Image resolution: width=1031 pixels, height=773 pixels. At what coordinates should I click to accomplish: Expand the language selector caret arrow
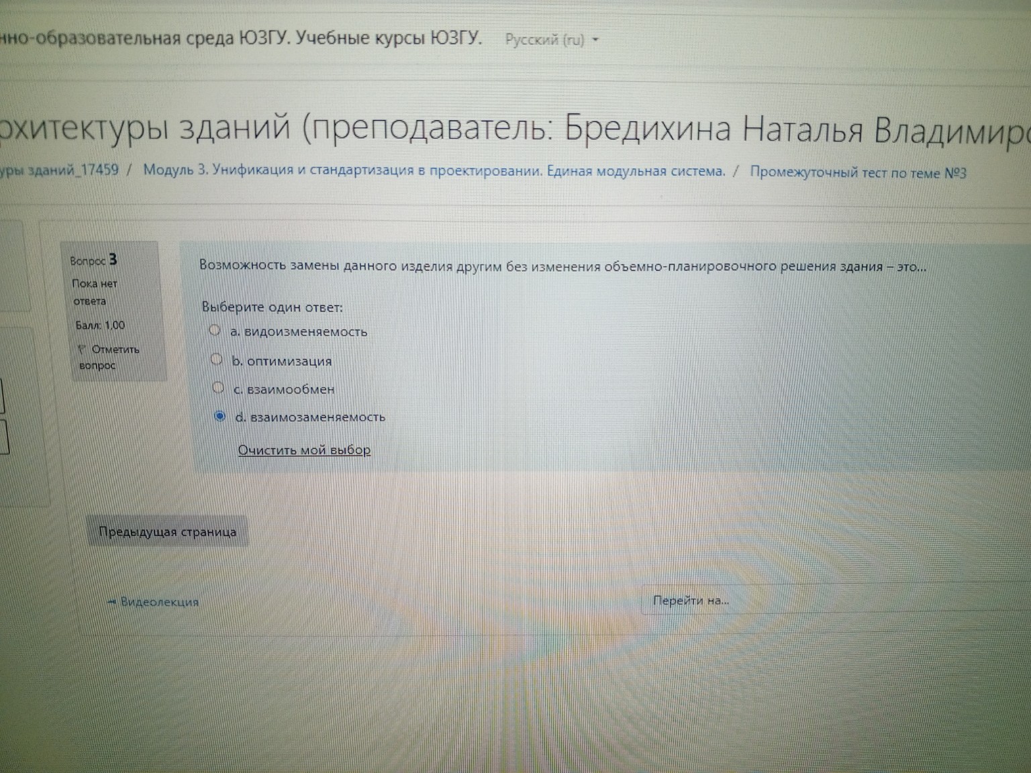click(595, 40)
